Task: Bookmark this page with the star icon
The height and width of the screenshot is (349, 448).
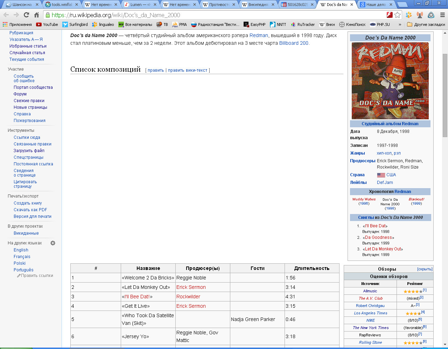Action: (x=398, y=15)
